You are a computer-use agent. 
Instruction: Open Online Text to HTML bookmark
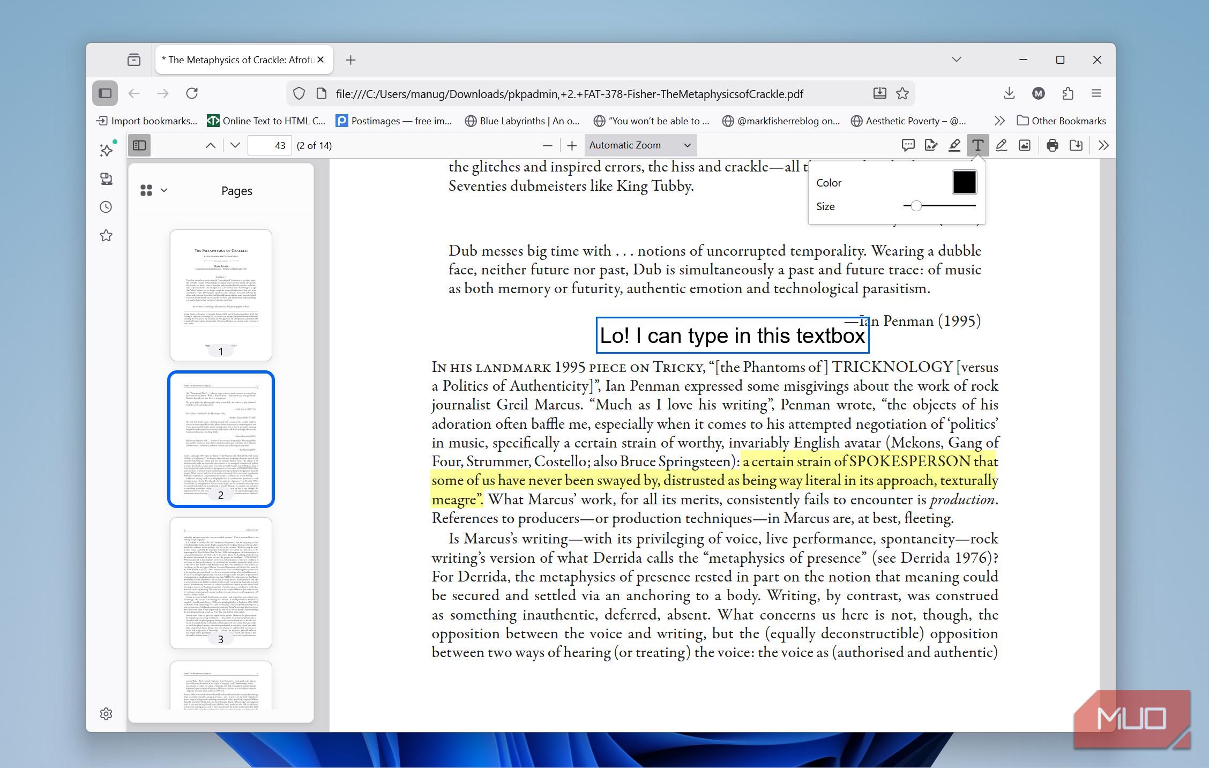point(266,121)
